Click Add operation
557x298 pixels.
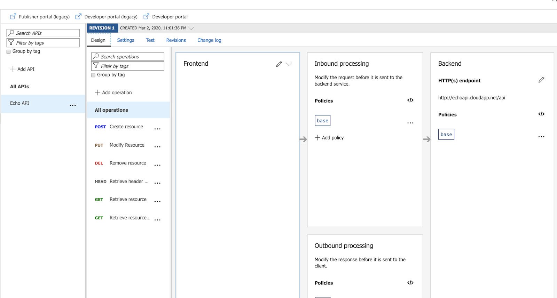coord(113,93)
